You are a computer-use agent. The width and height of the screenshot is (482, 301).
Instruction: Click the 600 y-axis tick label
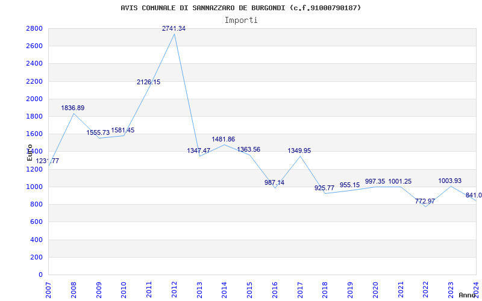click(36, 222)
